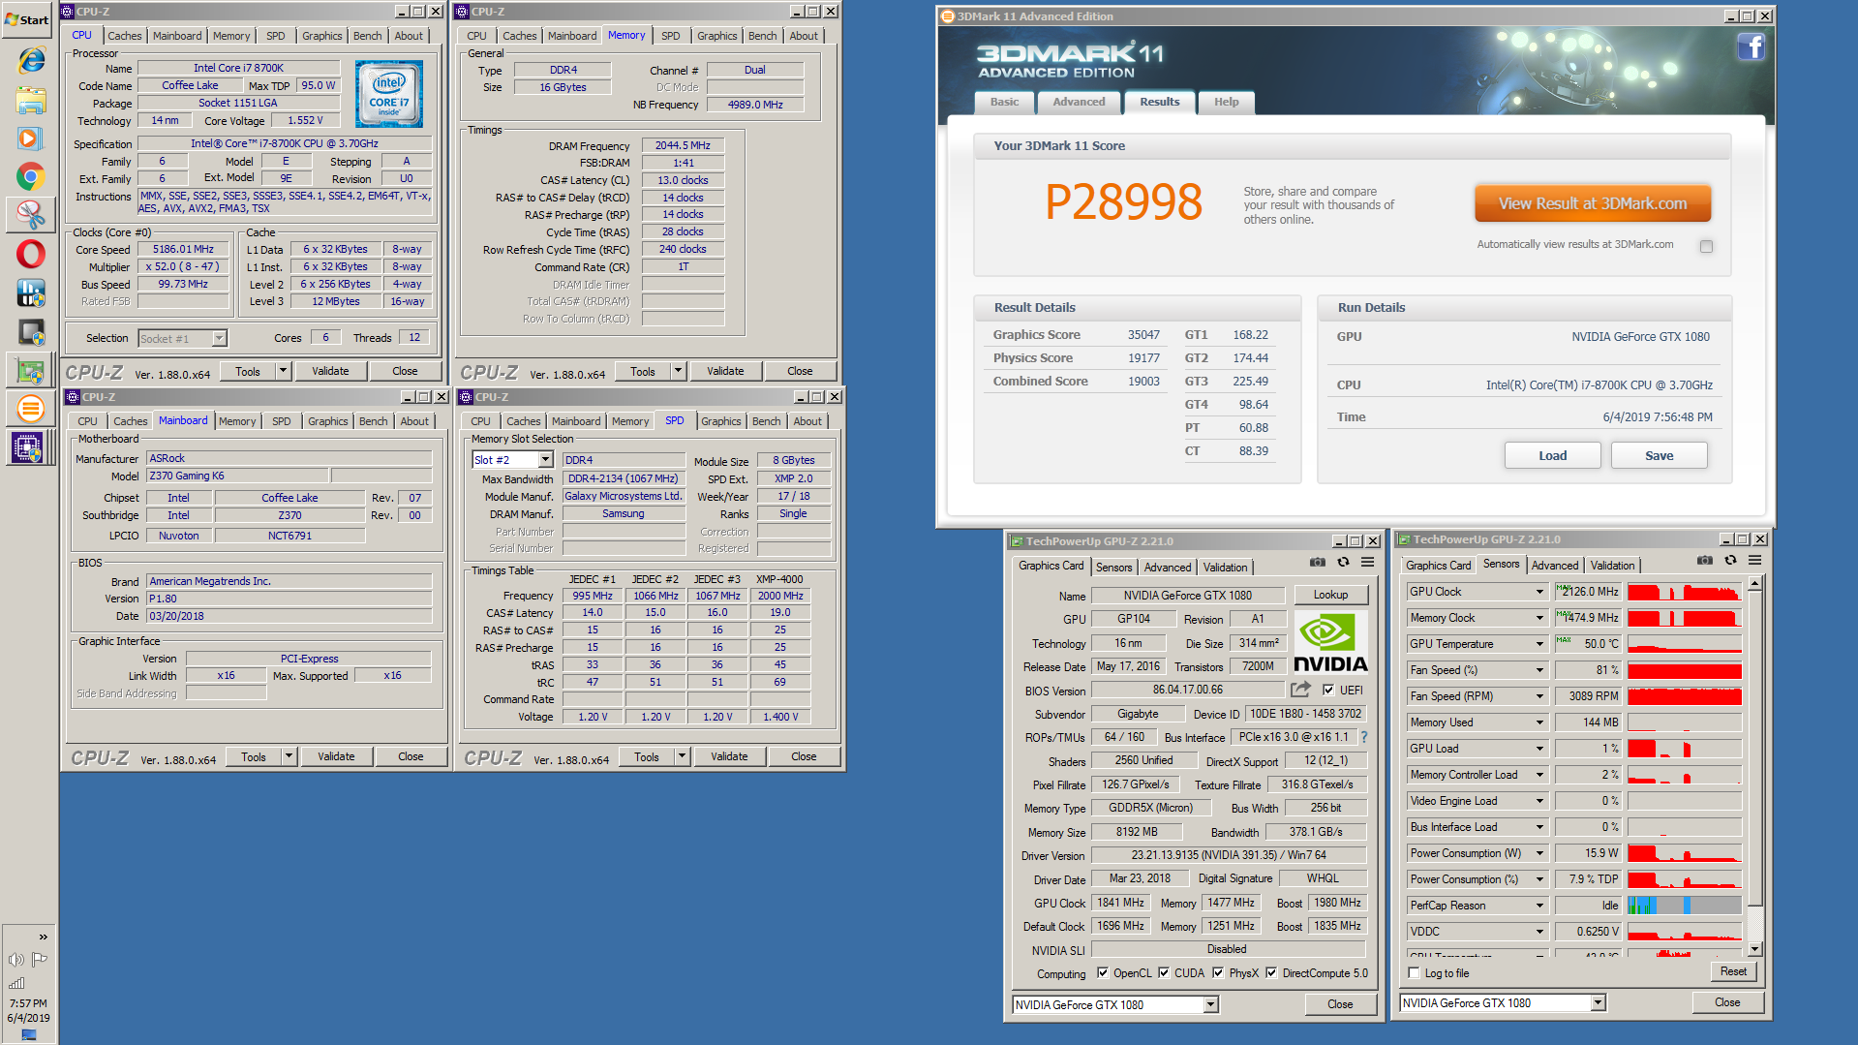
Task: Toggle automatically view results at 3DMark.com checkbox
Action: coord(1706,246)
